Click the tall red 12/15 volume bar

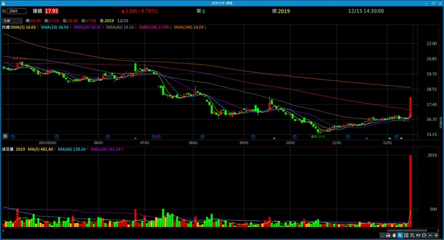(x=410, y=191)
